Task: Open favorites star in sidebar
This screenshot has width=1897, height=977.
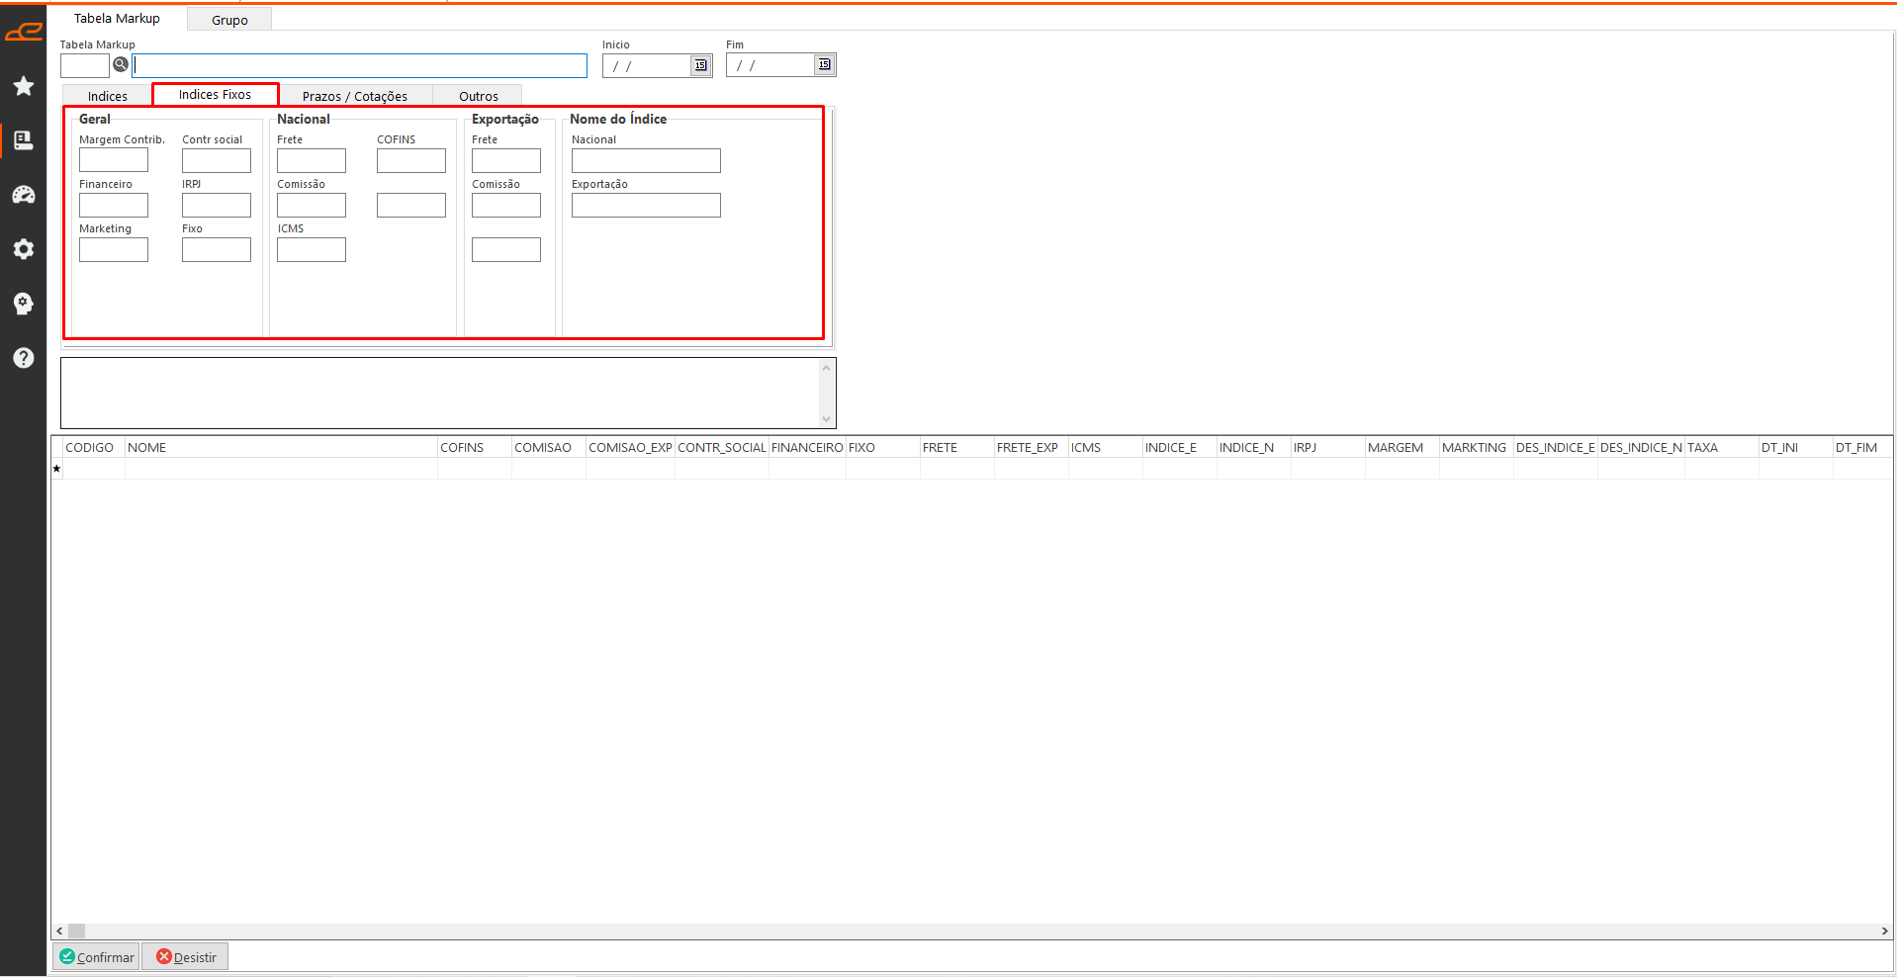Action: pos(24,87)
